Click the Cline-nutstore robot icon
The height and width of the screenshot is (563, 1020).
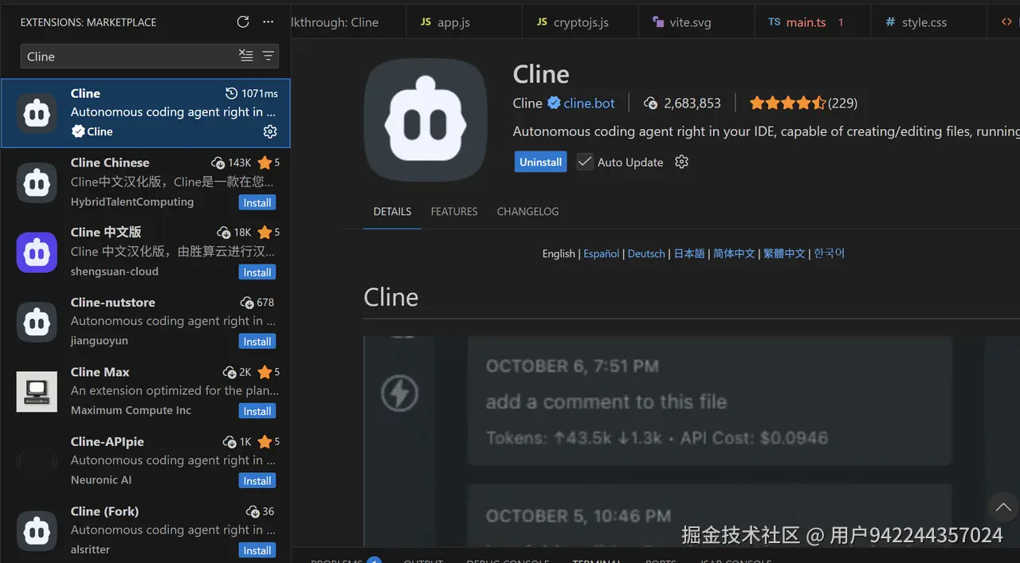tap(37, 322)
